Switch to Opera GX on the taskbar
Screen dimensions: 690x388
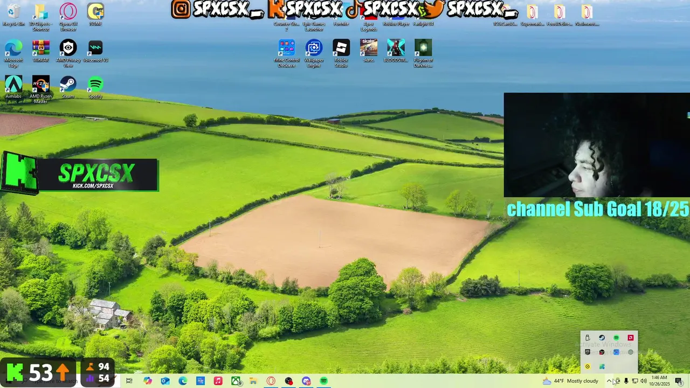pyautogui.click(x=271, y=381)
